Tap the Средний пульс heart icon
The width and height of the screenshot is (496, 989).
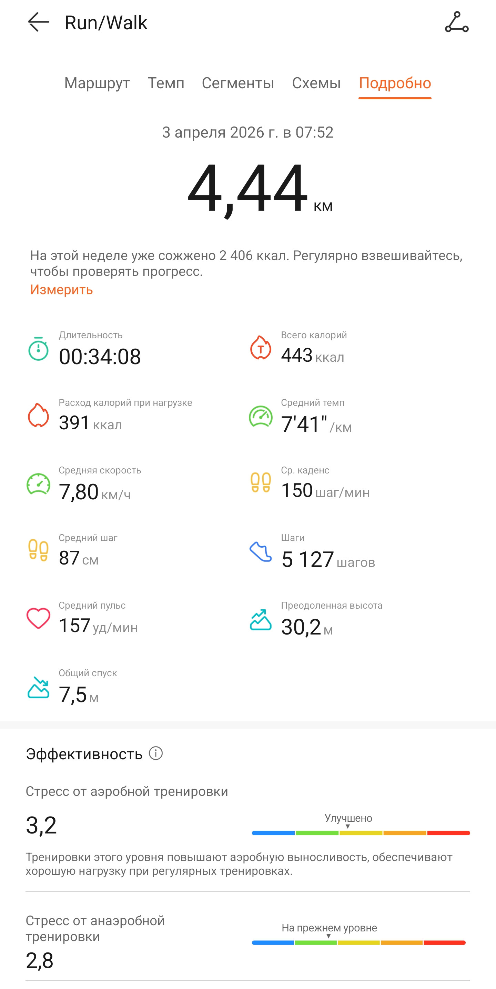(38, 618)
